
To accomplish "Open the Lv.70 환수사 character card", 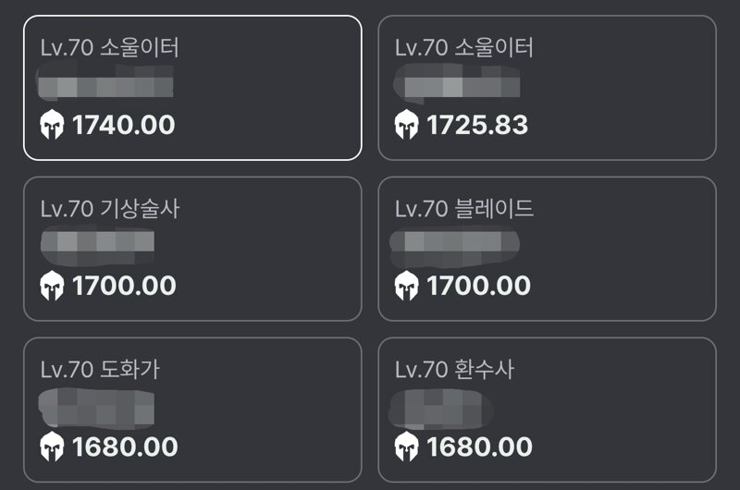I will [547, 410].
